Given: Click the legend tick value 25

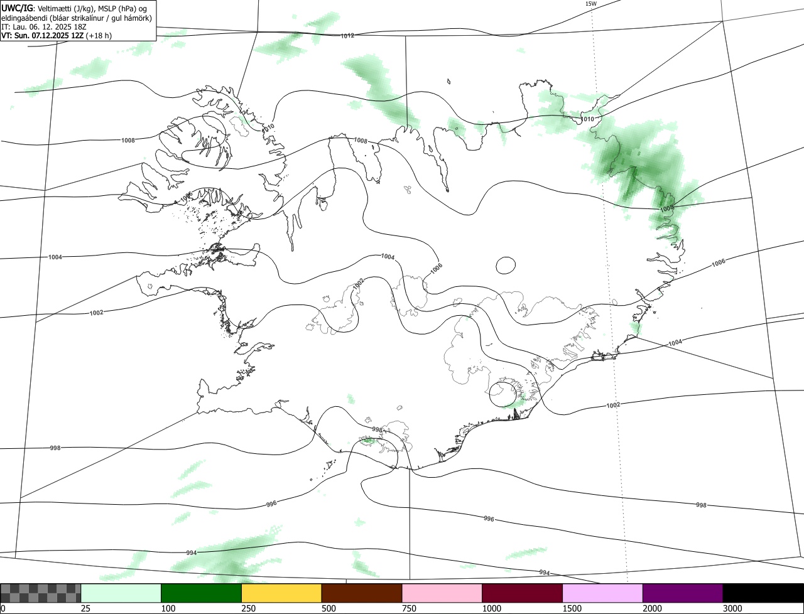Looking at the screenshot, I should [85, 608].
